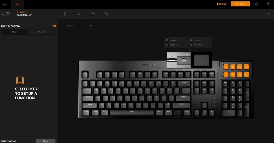Select the Caps key
This screenshot has width=274, height=143.
point(88,98)
